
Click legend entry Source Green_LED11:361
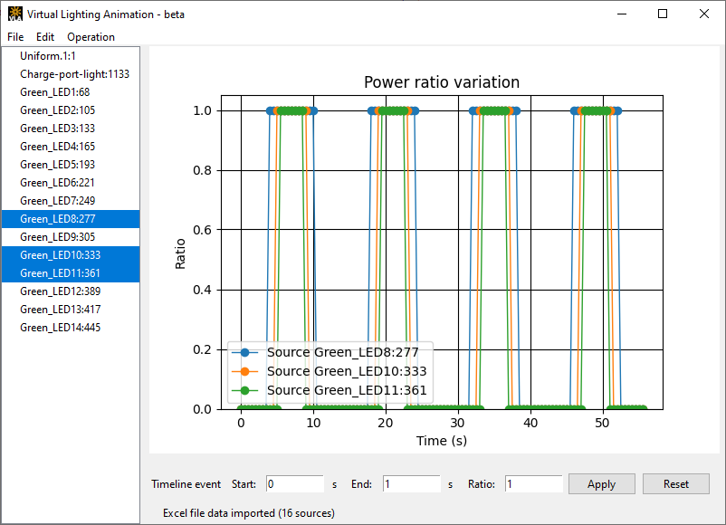(329, 390)
